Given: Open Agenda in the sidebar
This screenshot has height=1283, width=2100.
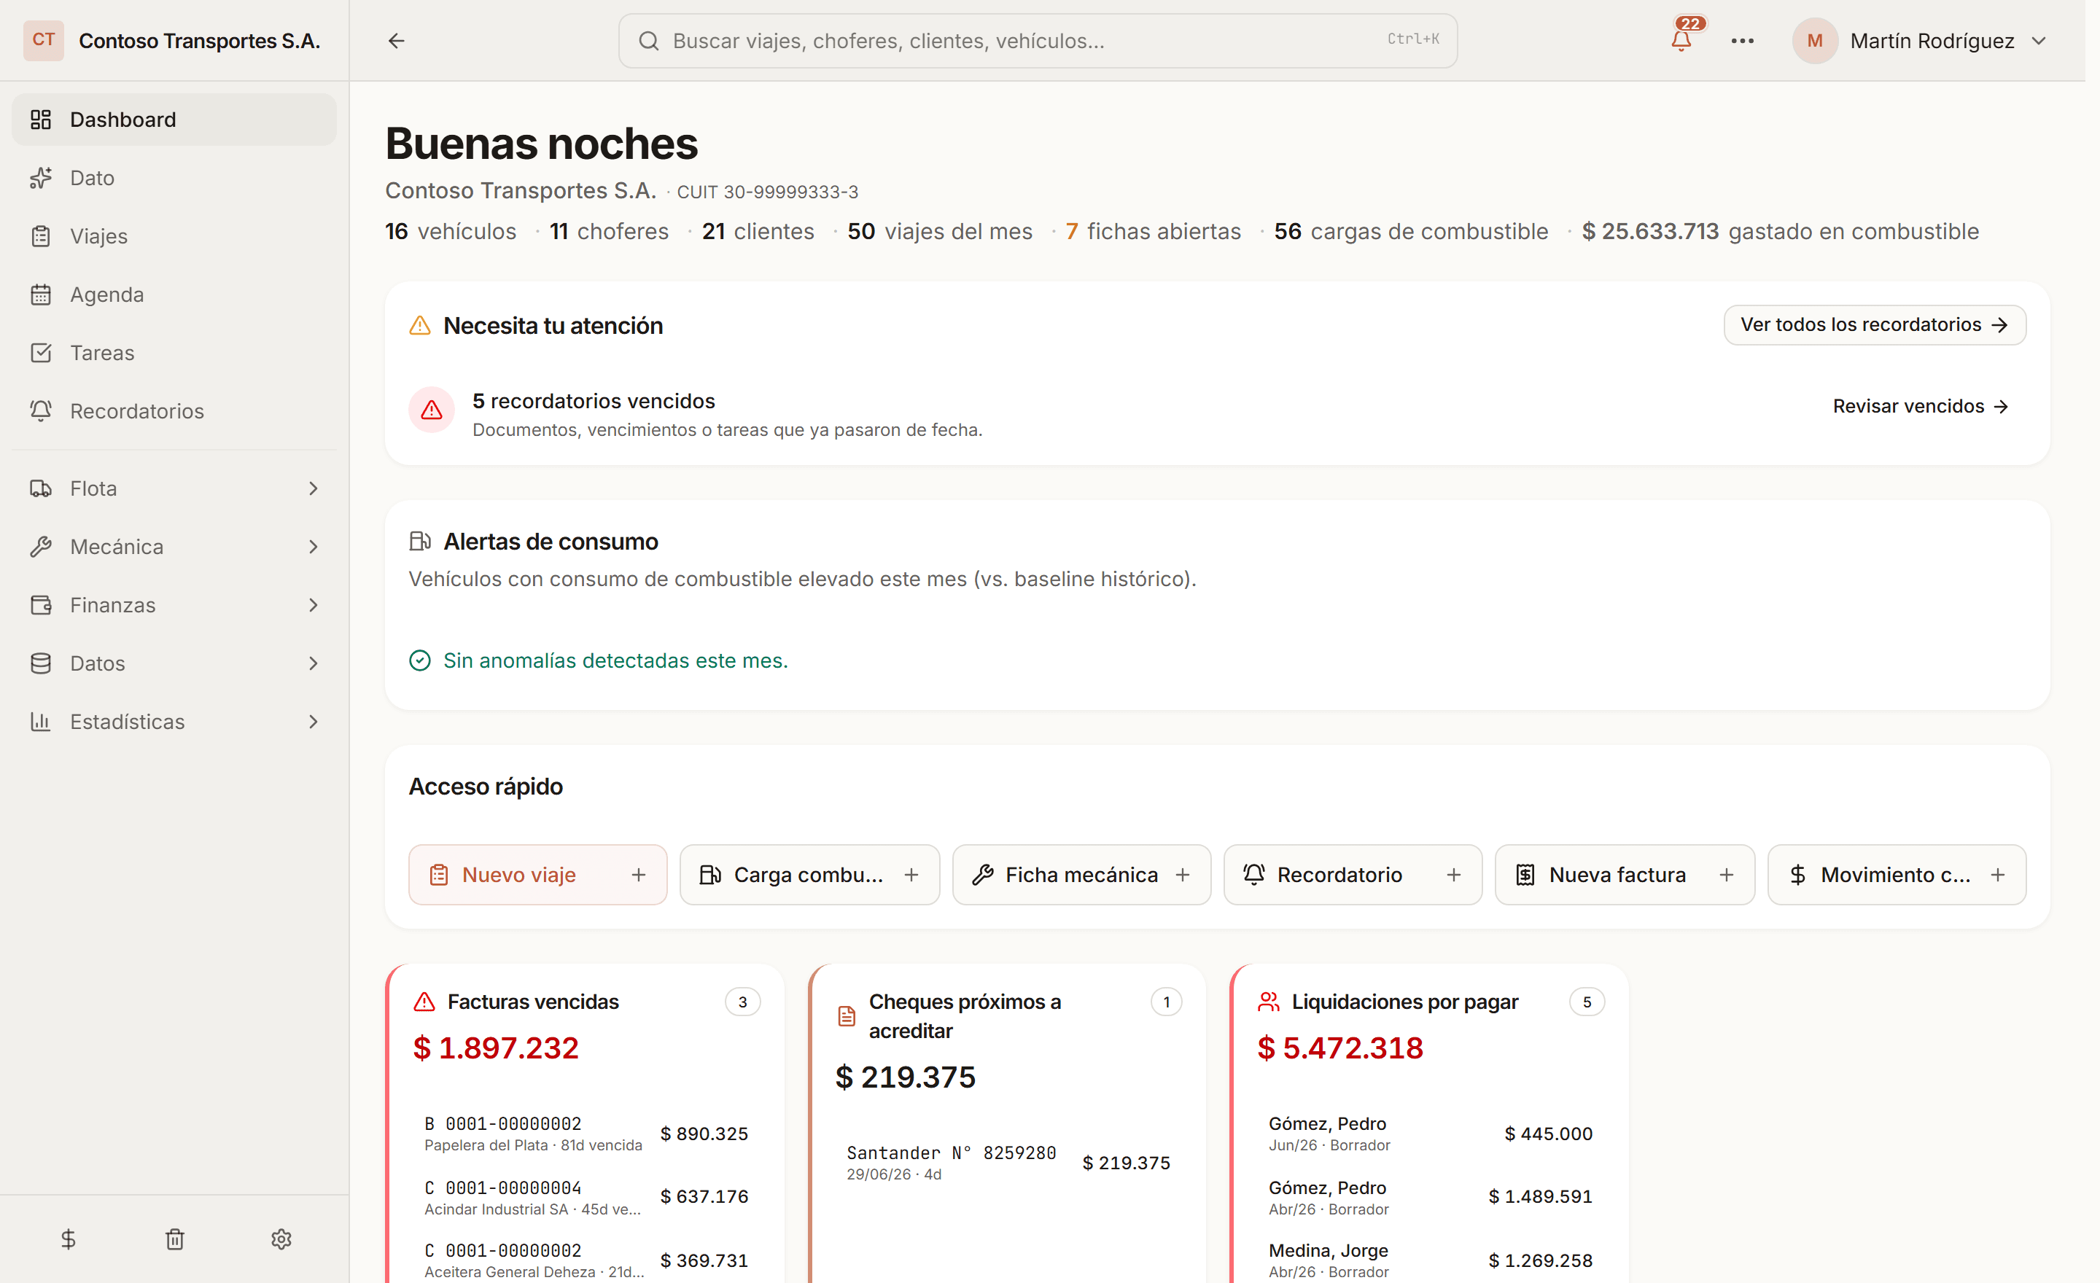Looking at the screenshot, I should point(174,295).
